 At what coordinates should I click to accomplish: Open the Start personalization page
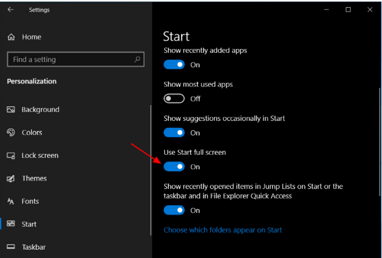(x=29, y=224)
